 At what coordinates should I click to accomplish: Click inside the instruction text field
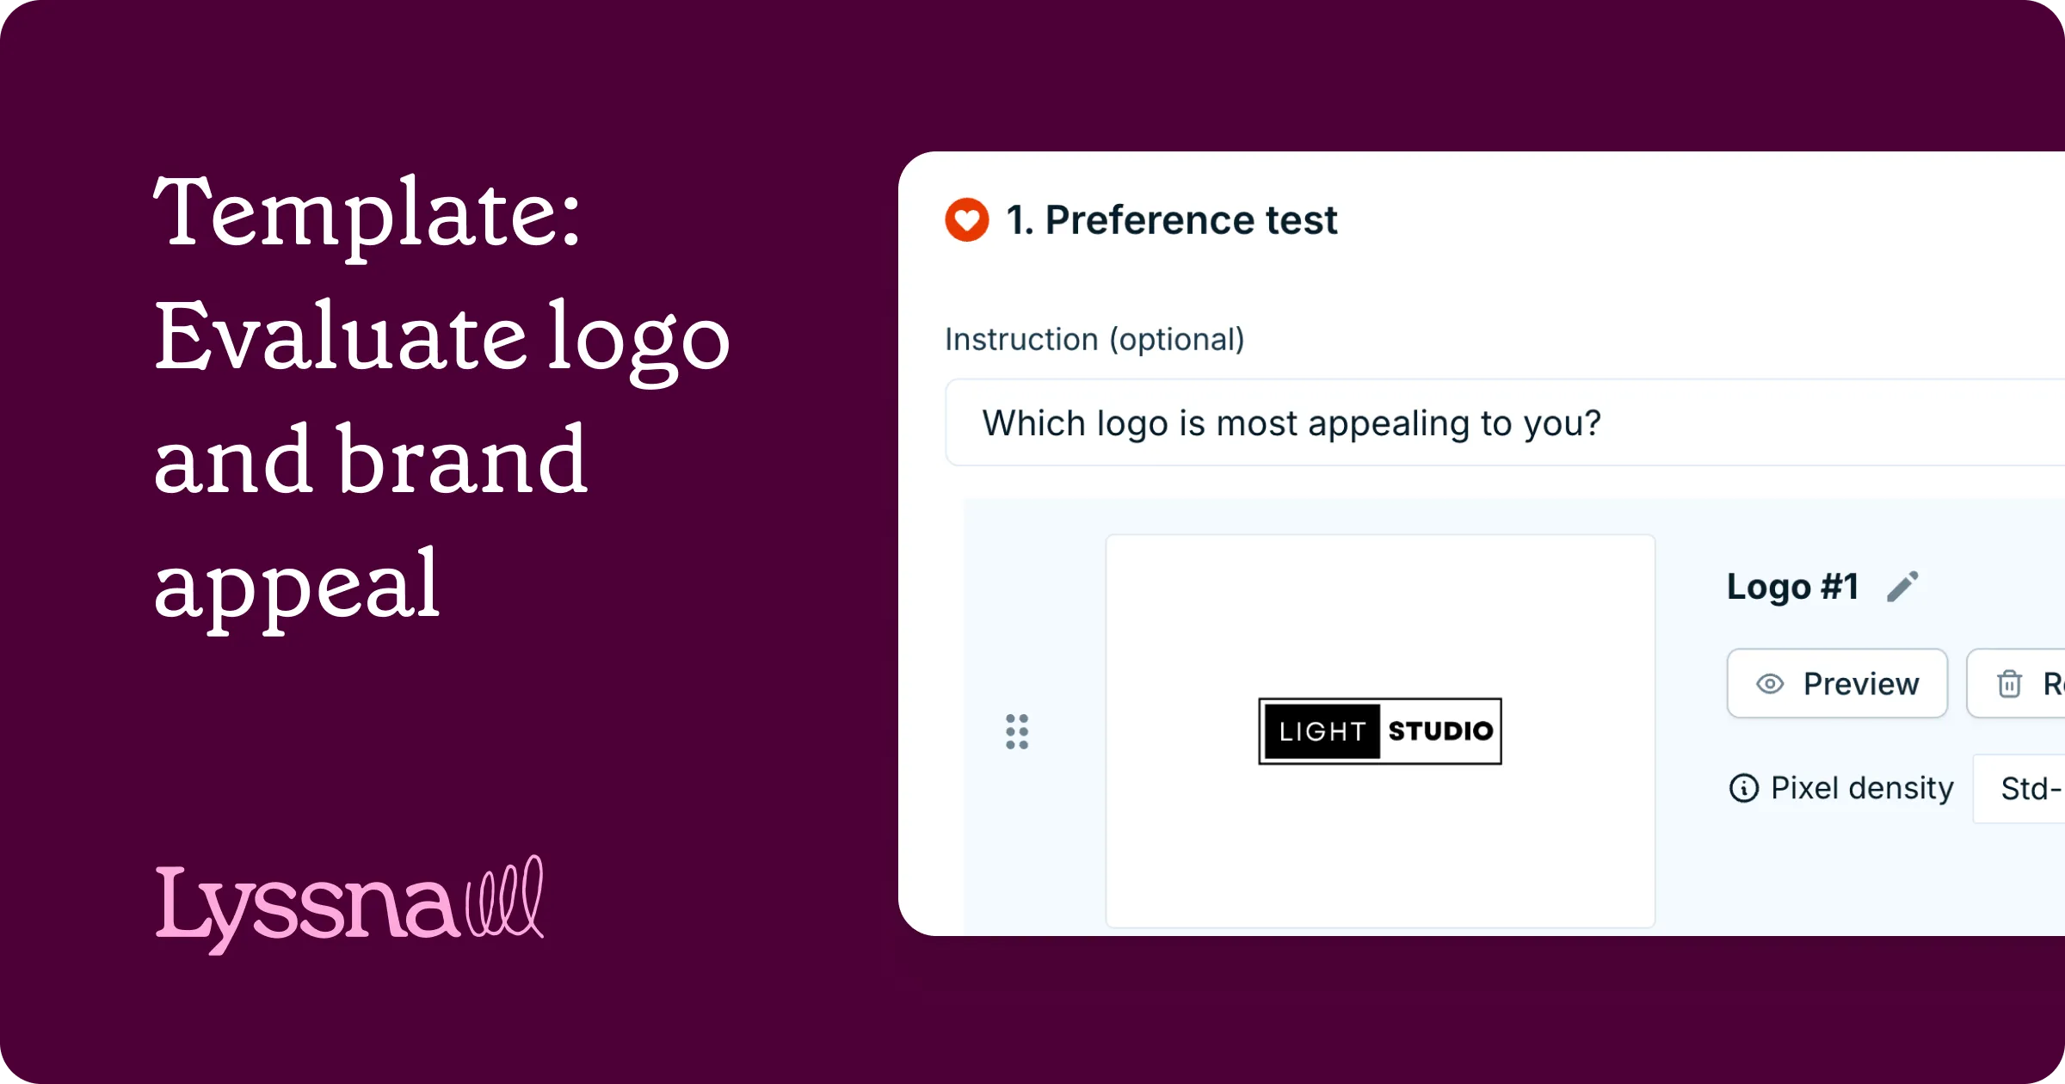(1463, 422)
